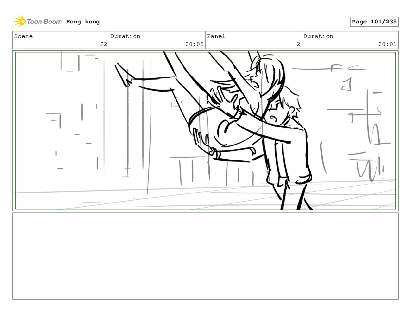Click the 'Duration' label beside Panel
This screenshot has height=318, width=411.
click(x=318, y=36)
